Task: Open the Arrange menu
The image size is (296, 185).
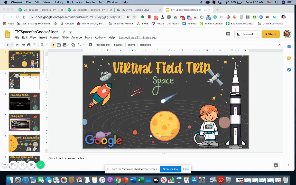Action: [77, 38]
